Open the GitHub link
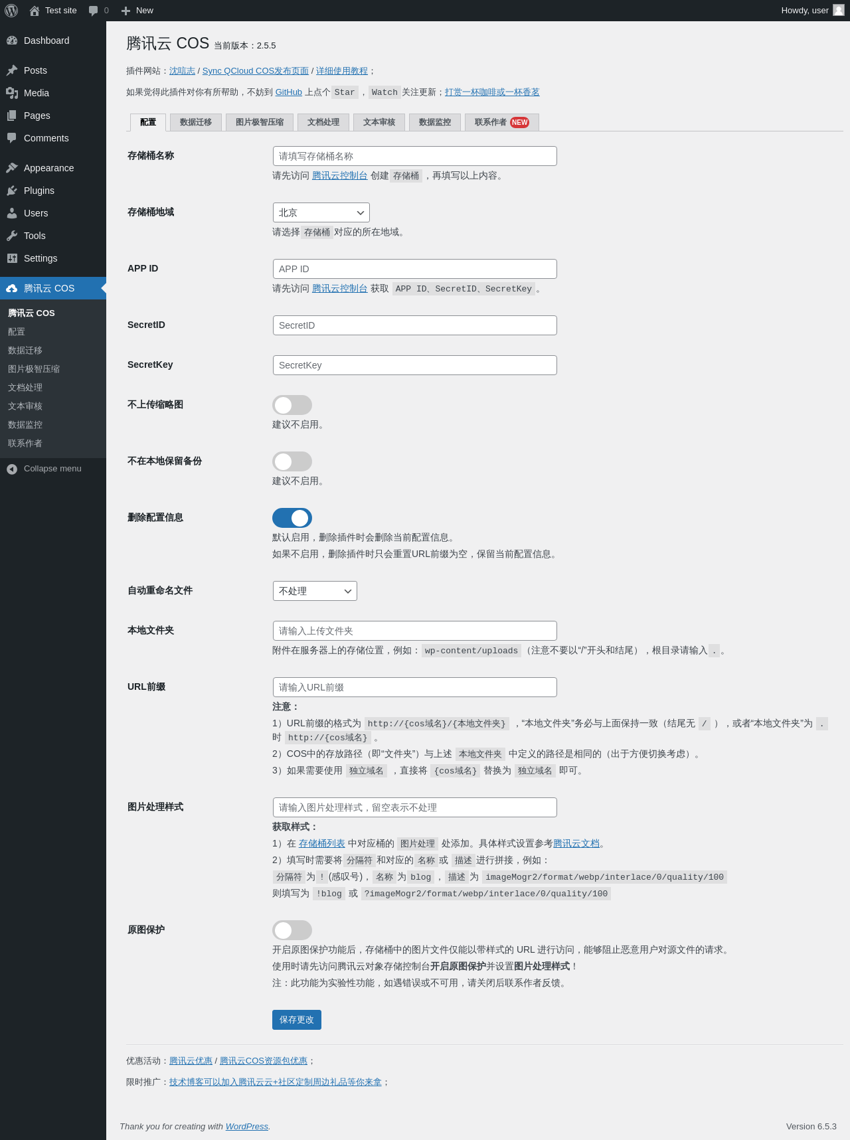The image size is (850, 1140). point(289,92)
